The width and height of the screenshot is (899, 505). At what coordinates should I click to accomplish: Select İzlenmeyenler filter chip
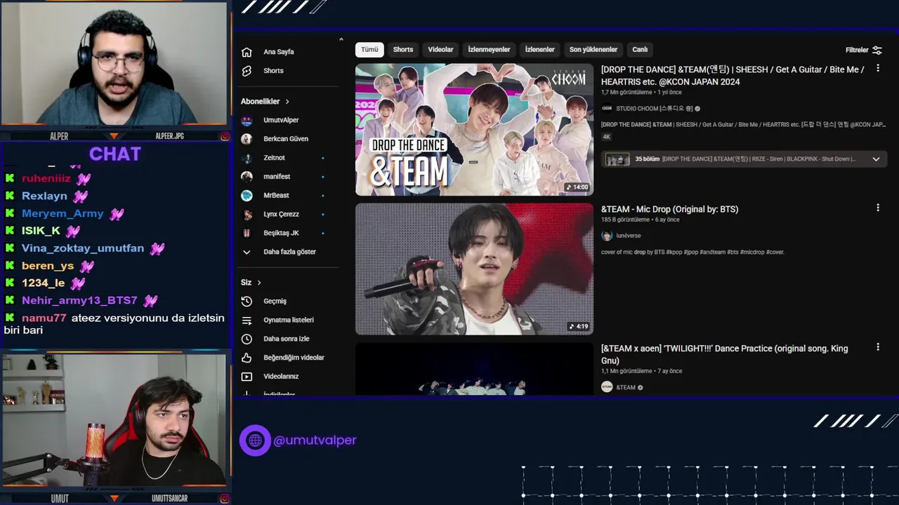[x=490, y=50]
